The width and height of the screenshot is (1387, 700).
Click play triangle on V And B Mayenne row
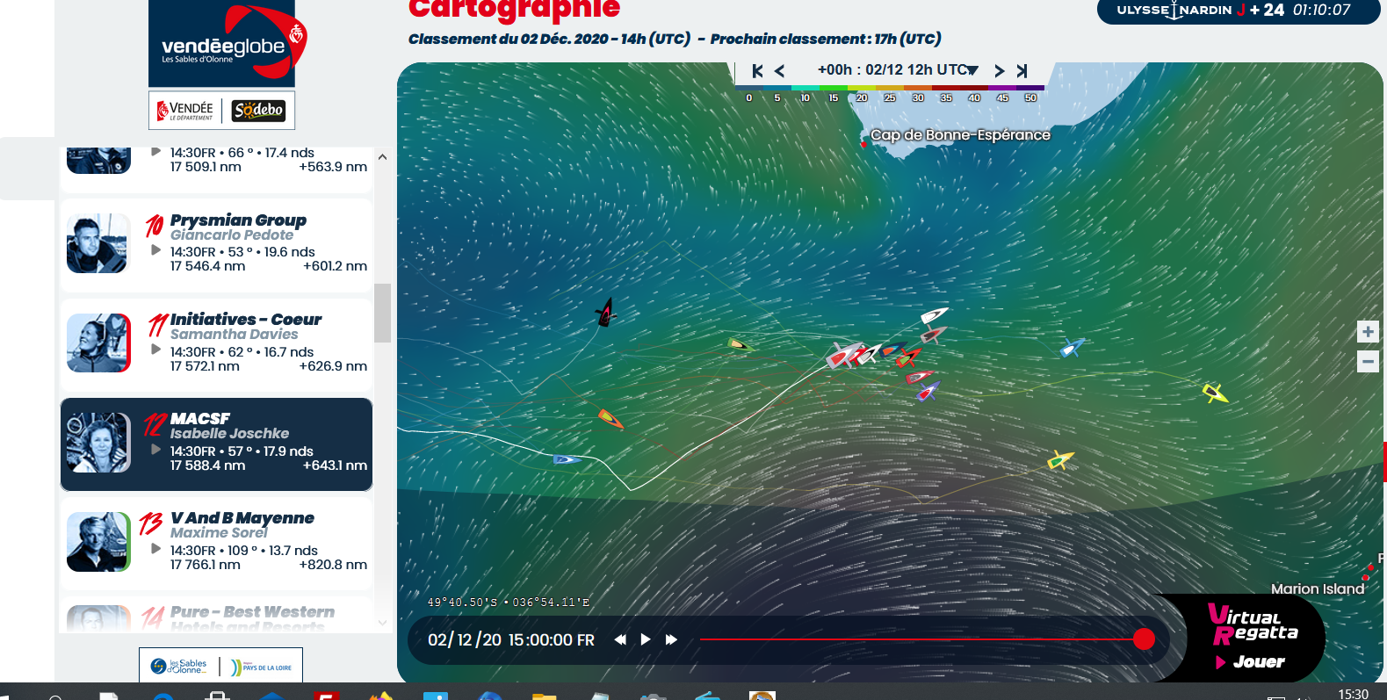(155, 549)
